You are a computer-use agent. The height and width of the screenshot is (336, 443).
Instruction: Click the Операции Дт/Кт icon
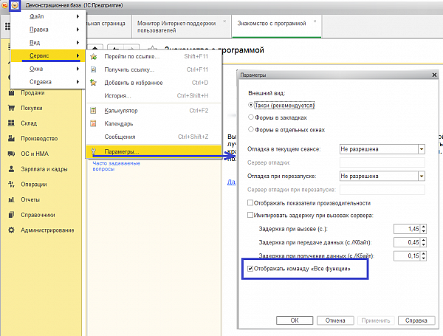11,185
